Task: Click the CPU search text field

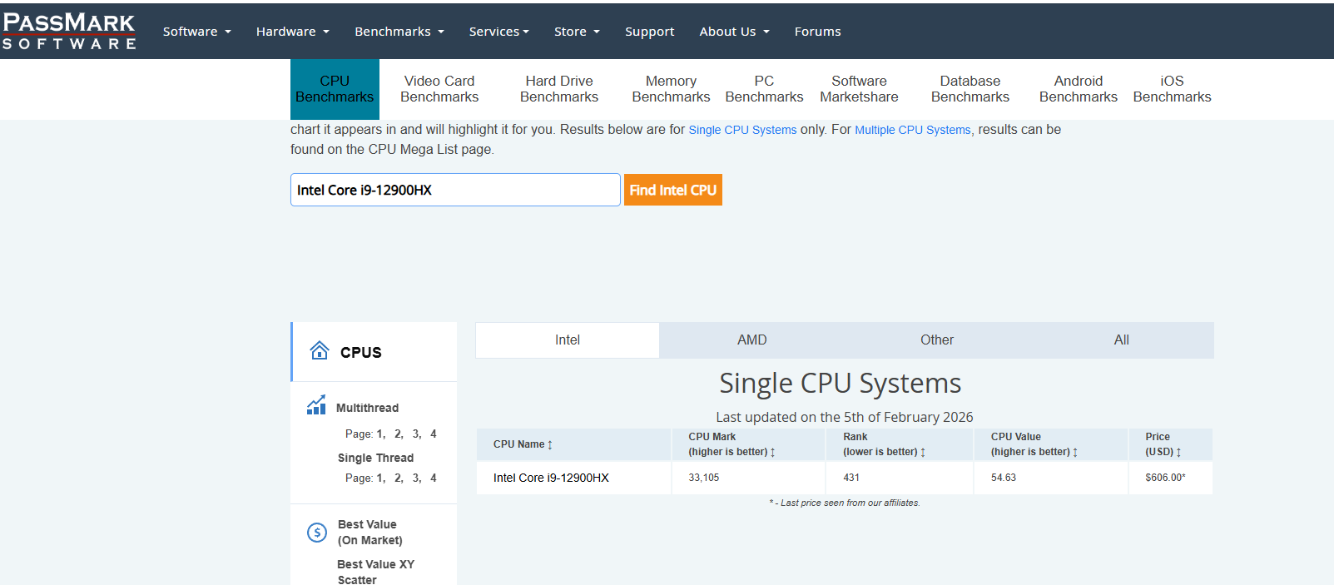Action: tap(455, 190)
